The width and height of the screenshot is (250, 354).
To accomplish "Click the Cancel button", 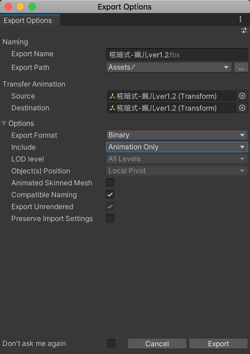I will coord(157,344).
